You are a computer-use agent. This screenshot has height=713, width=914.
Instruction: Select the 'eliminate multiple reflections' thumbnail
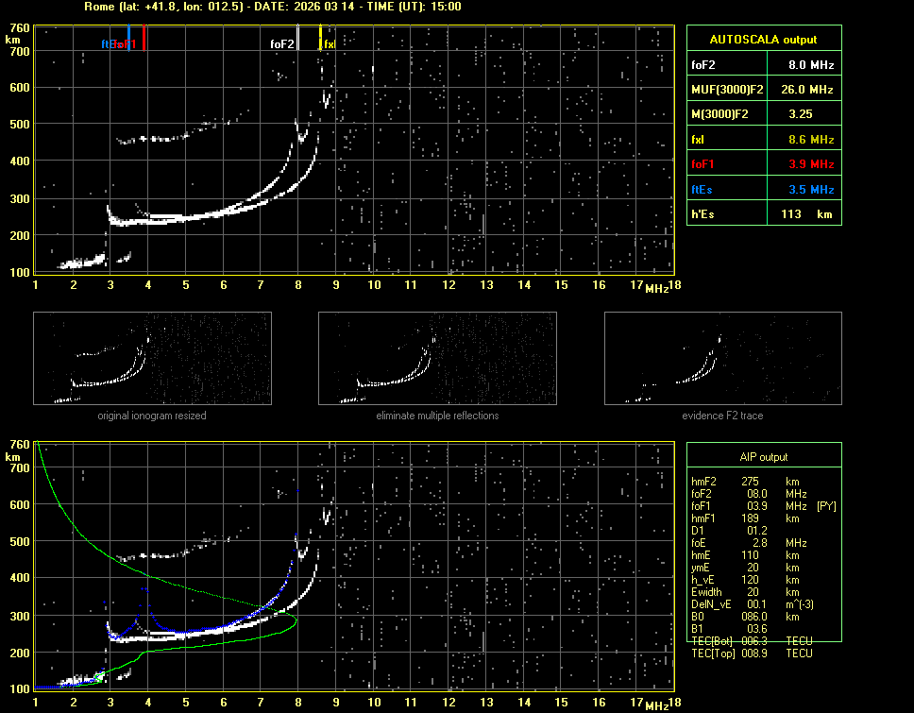437,358
